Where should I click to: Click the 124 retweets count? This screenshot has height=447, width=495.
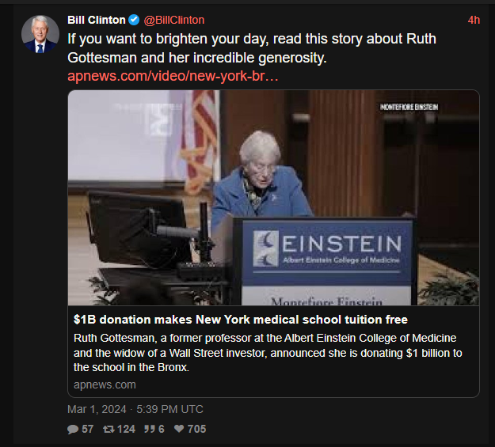[x=126, y=429]
